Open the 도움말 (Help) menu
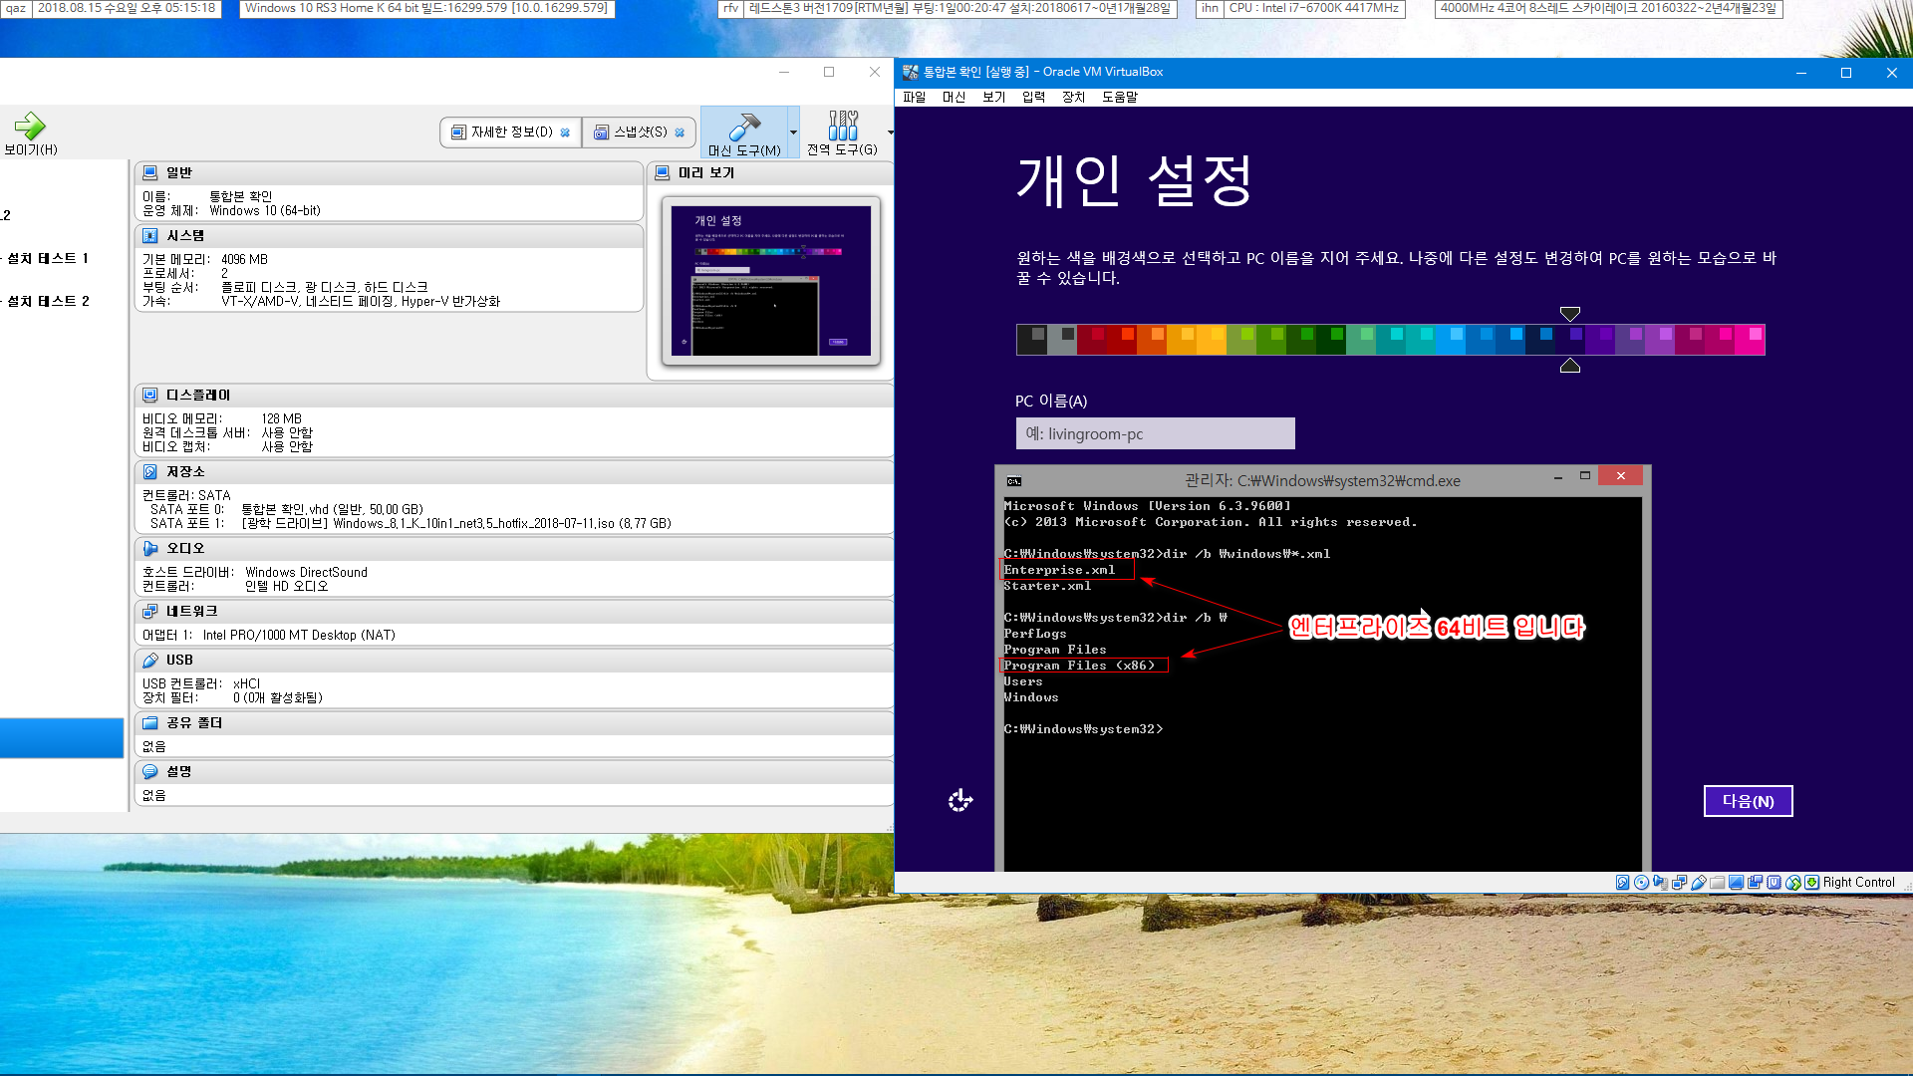1913x1076 pixels. pyautogui.click(x=1119, y=97)
